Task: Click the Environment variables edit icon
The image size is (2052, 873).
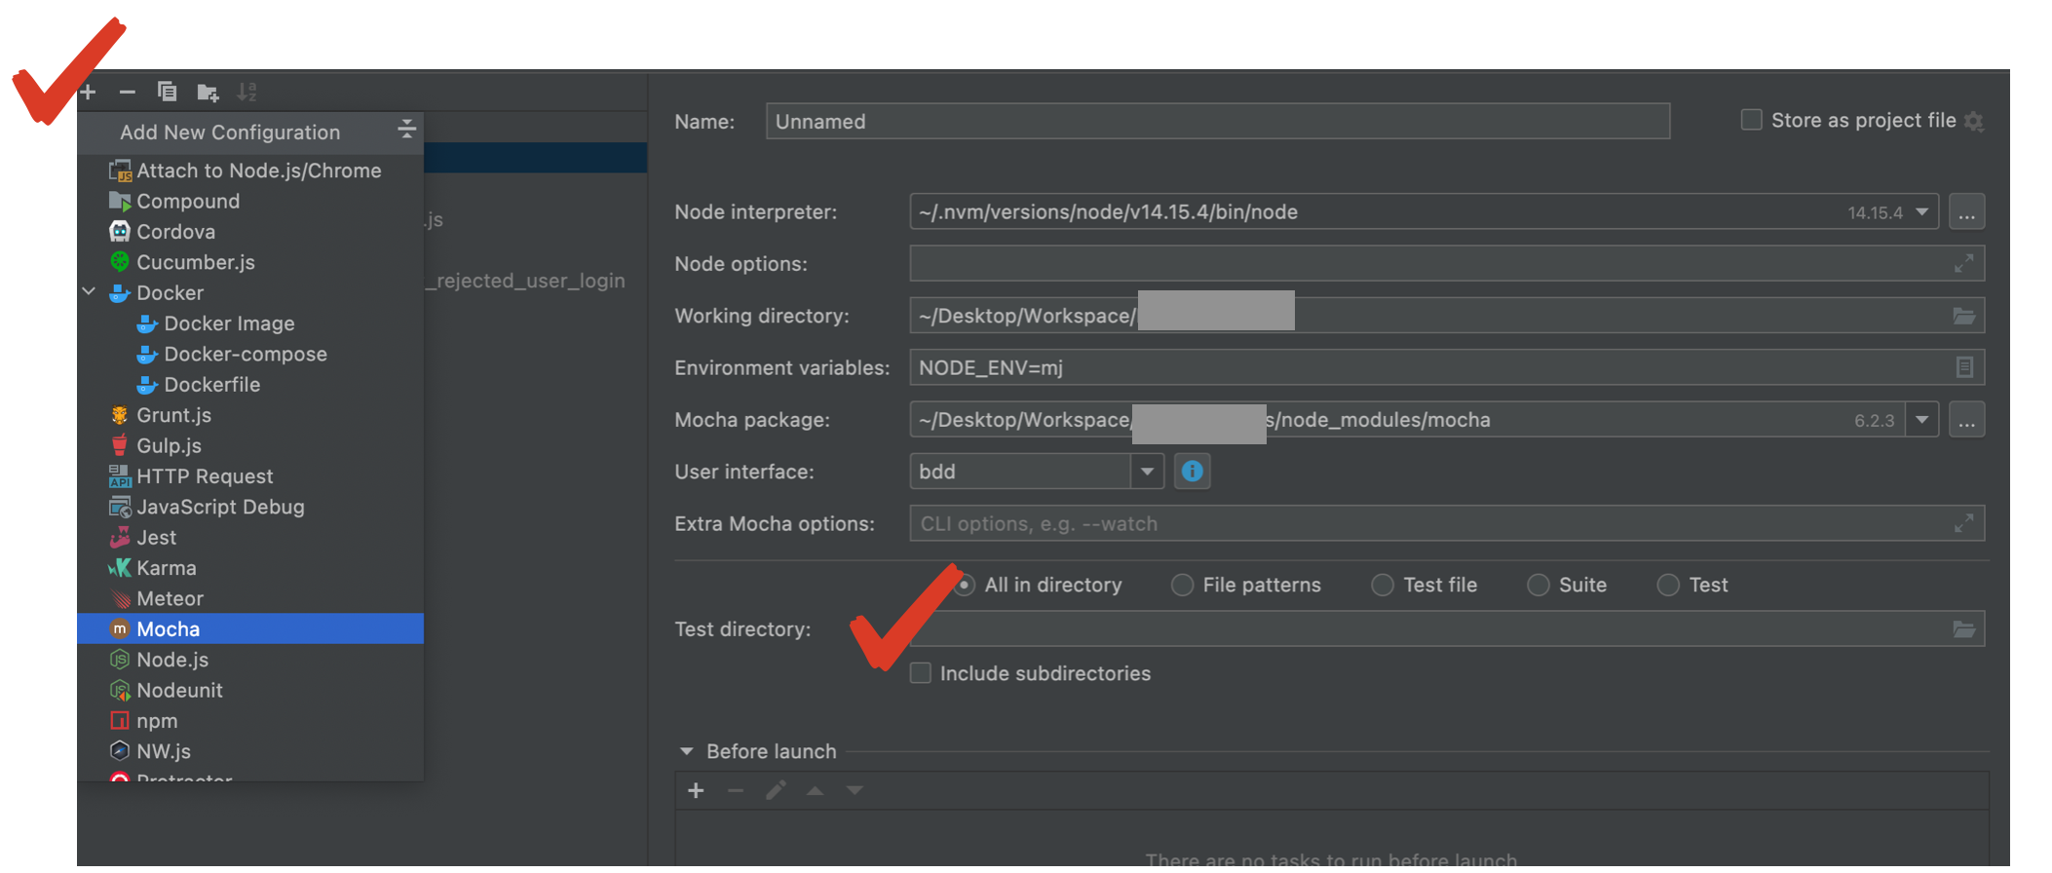Action: 1964,367
